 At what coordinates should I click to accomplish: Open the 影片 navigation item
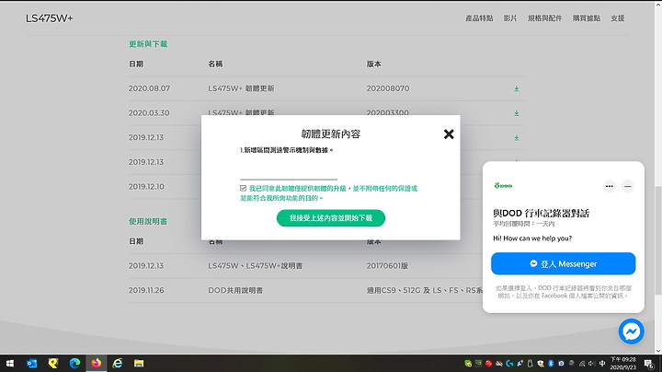pos(510,18)
